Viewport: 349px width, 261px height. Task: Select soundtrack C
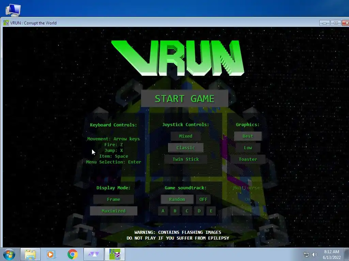(187, 211)
